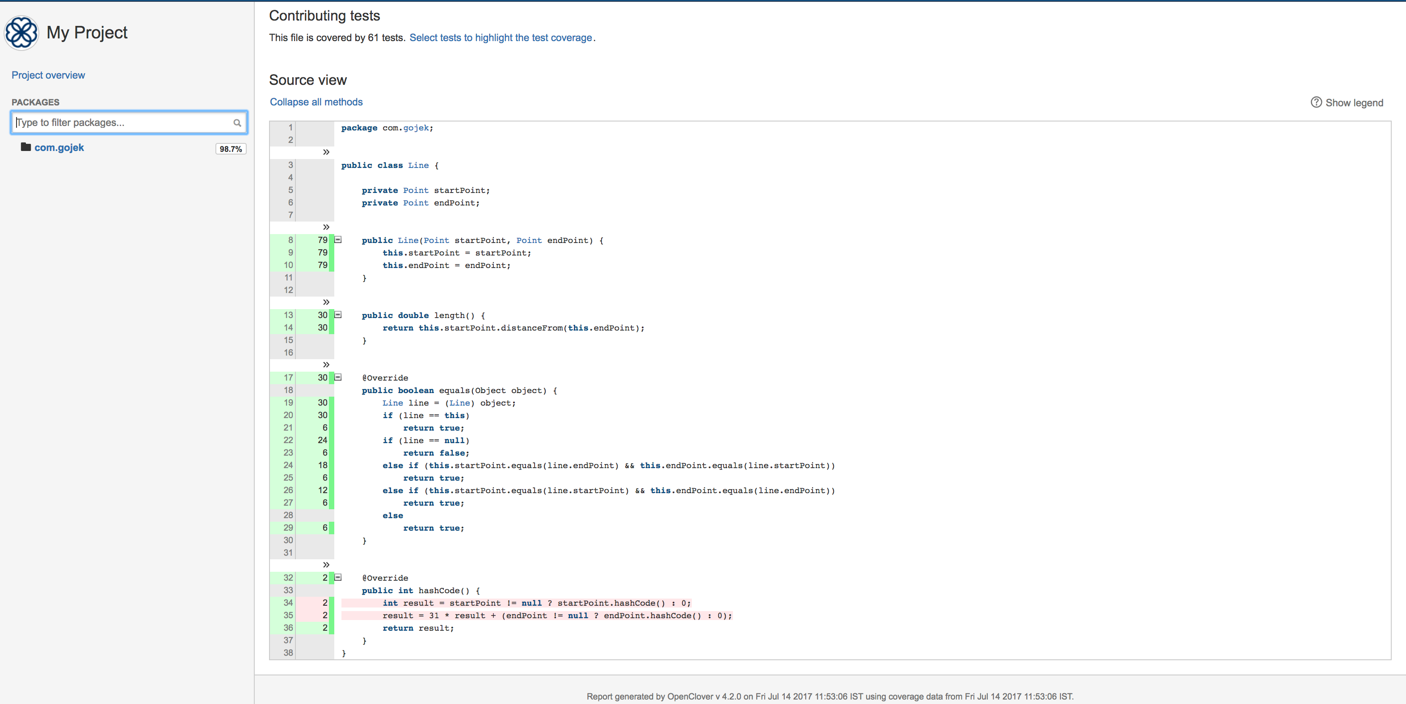Viewport: 1406px width, 704px height.
Task: Click the hit count 2 on line 34
Action: click(325, 603)
